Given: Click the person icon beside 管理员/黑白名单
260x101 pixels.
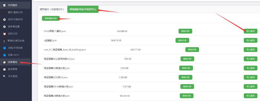Looking at the screenshot, I should [4, 41].
